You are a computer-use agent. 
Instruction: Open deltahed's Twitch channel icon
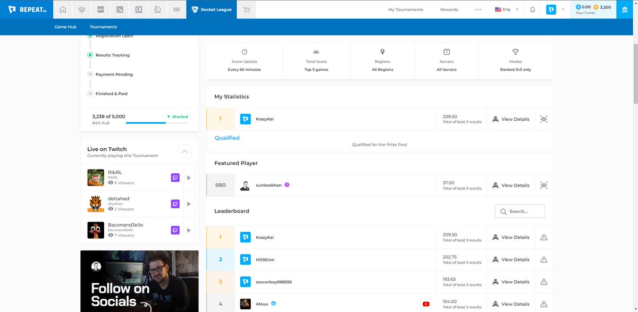(175, 204)
